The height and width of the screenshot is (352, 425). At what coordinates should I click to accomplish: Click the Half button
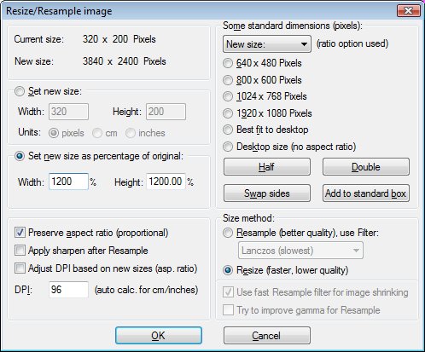tap(267, 167)
